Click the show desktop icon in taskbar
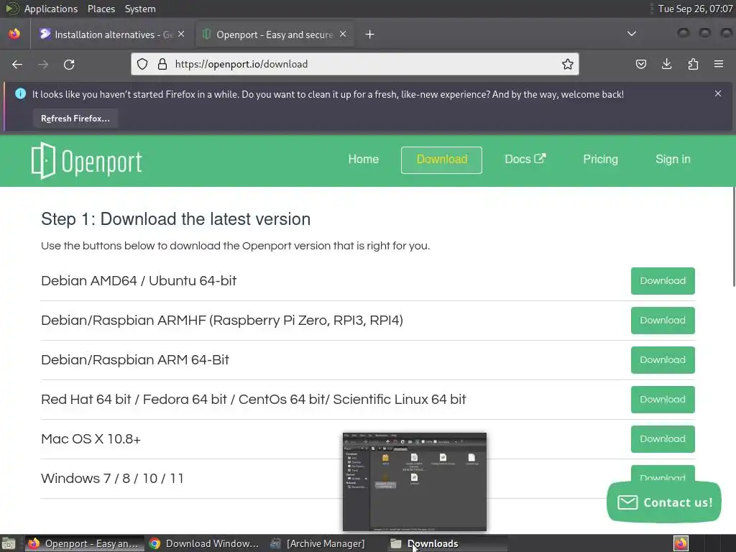This screenshot has width=736, height=552. 9,543
